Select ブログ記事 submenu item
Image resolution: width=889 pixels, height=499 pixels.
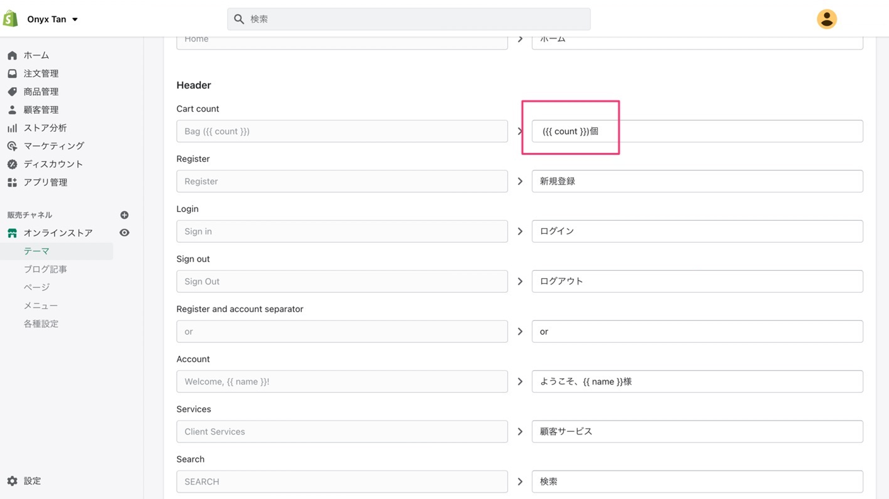(x=45, y=269)
